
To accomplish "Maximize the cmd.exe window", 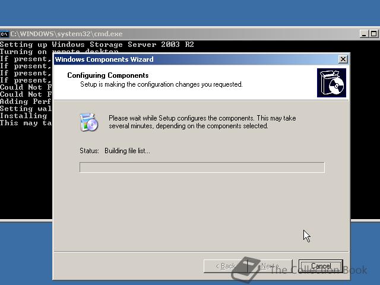I will pyautogui.click(x=373, y=34).
